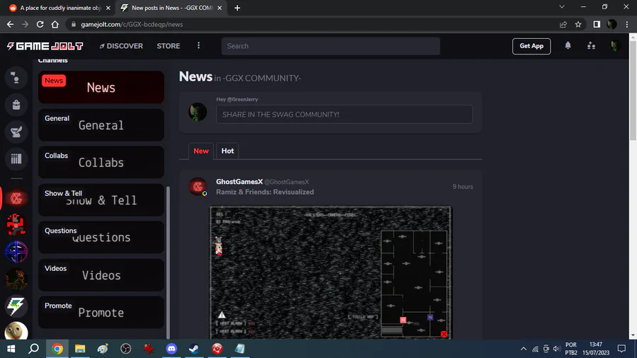Reload the page in Chrome
Image resolution: width=637 pixels, height=358 pixels.
(x=40, y=24)
